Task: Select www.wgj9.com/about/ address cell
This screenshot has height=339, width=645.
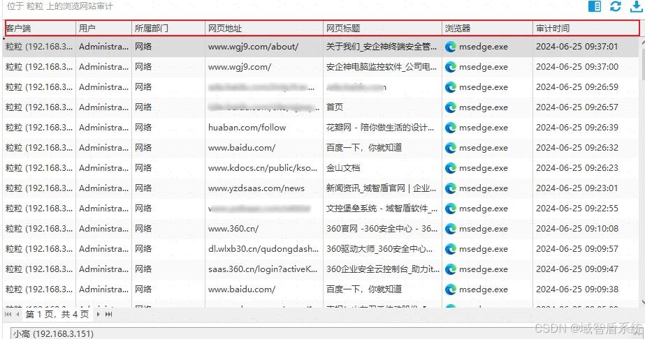Action: point(254,47)
